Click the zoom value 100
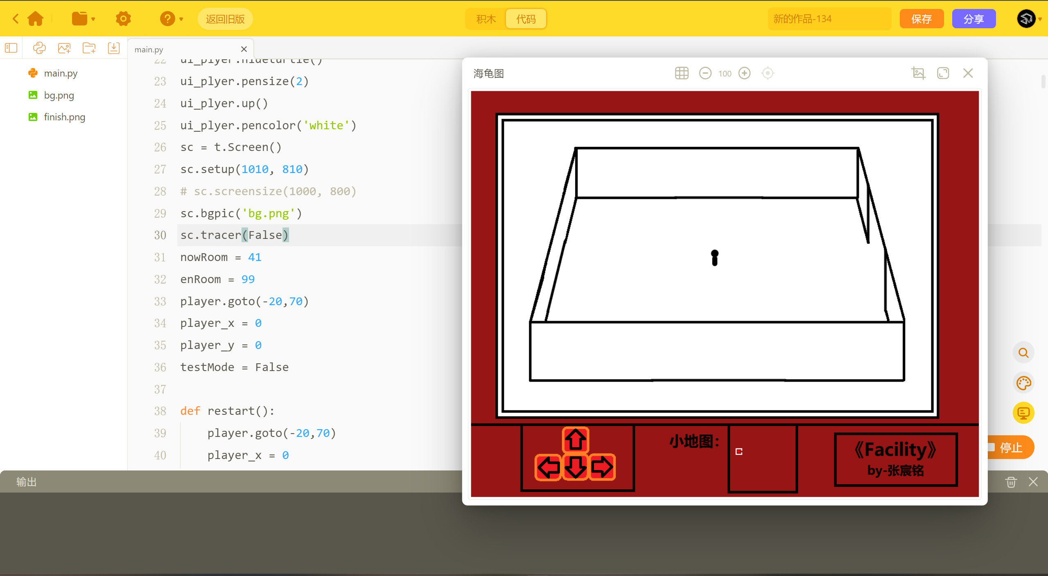 [725, 74]
